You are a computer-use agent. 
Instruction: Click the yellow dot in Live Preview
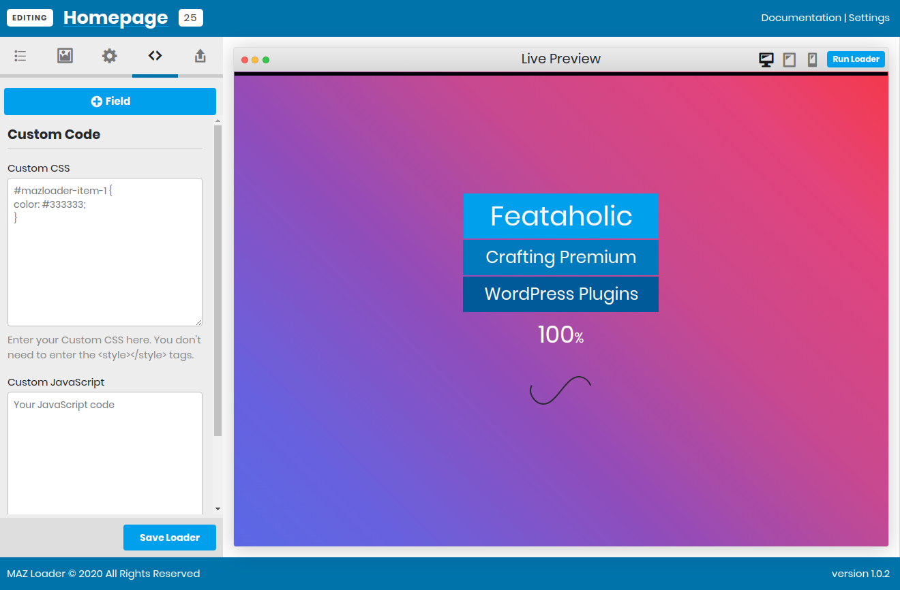[255, 60]
